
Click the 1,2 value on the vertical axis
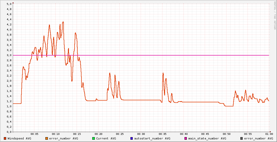(x=9, y=101)
